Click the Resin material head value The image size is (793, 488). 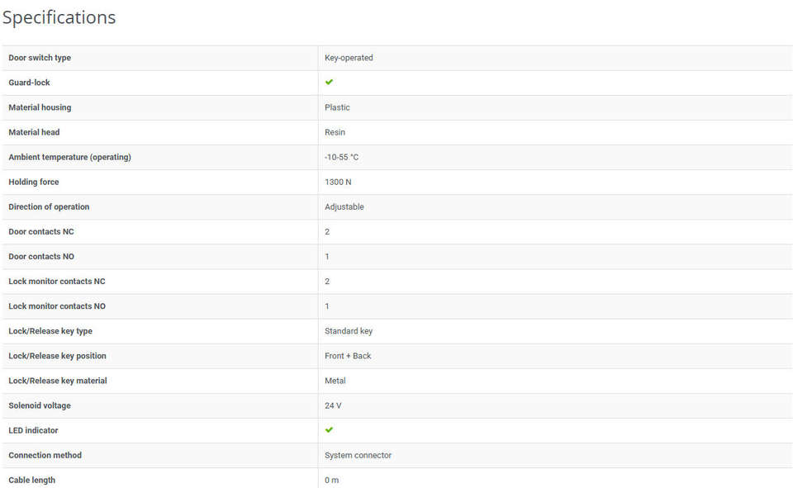[335, 132]
